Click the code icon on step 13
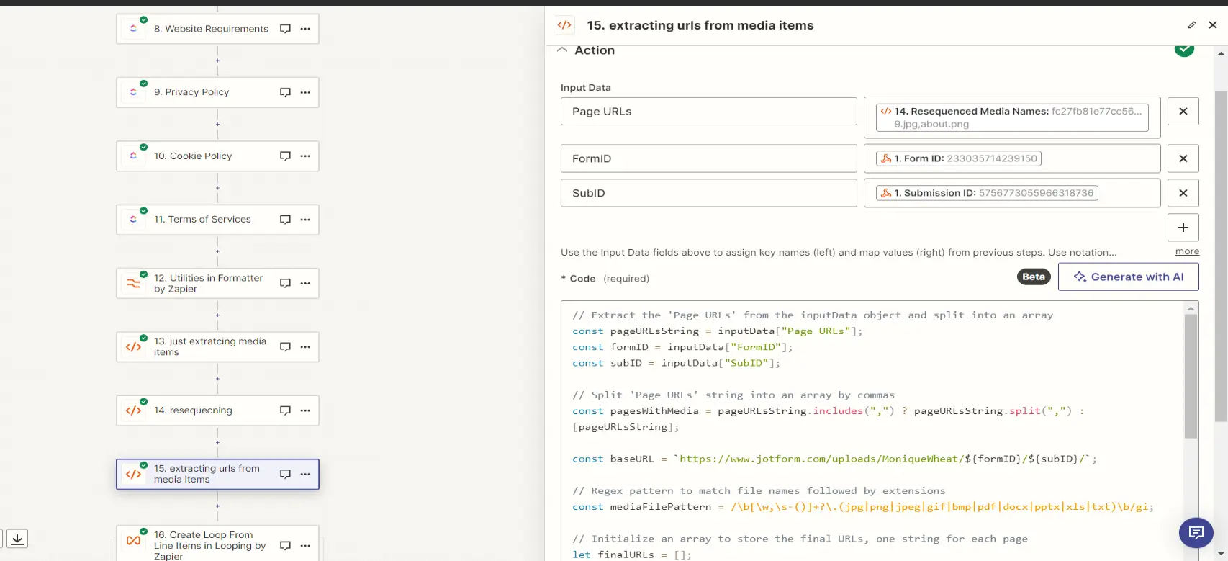The width and height of the screenshot is (1228, 561). tap(134, 346)
